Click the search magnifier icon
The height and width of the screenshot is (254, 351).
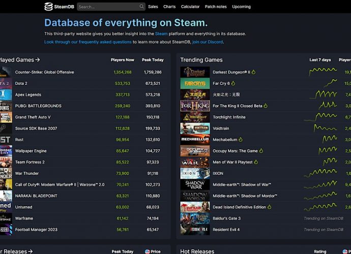pos(141,7)
